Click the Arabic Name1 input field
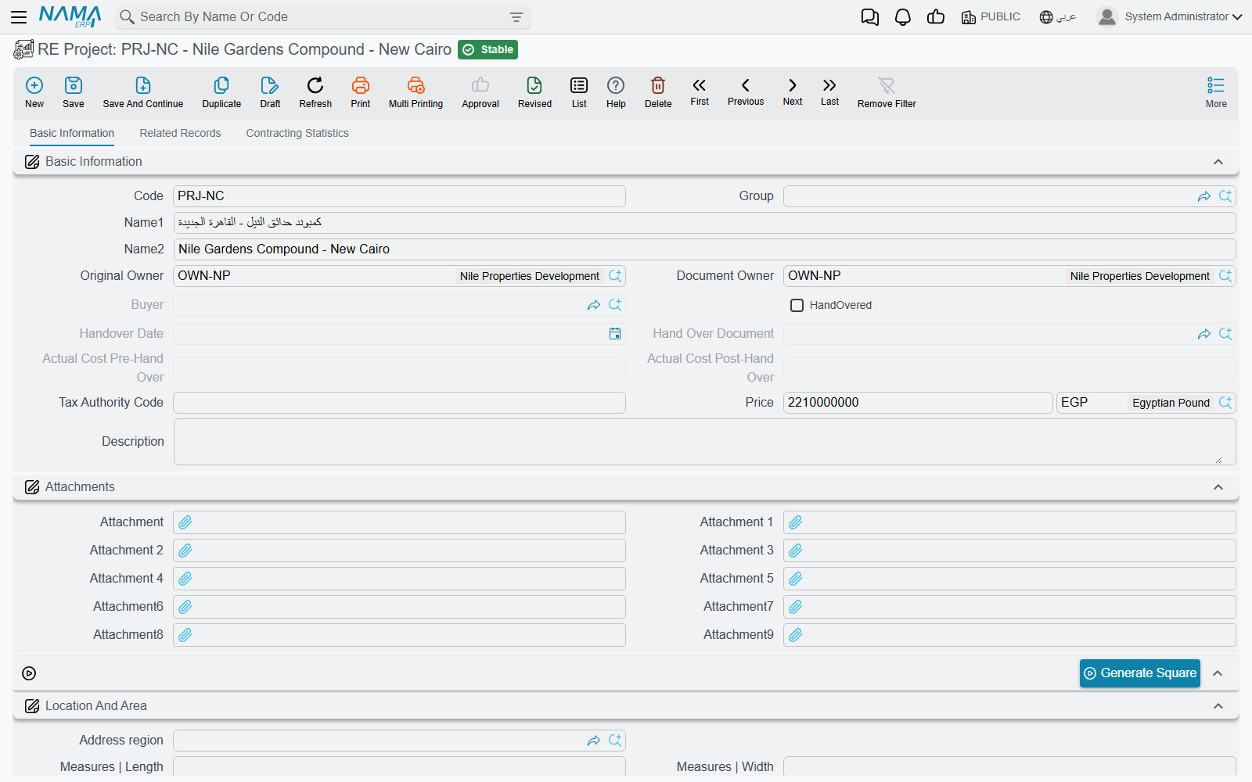The height and width of the screenshot is (782, 1252). (x=704, y=223)
